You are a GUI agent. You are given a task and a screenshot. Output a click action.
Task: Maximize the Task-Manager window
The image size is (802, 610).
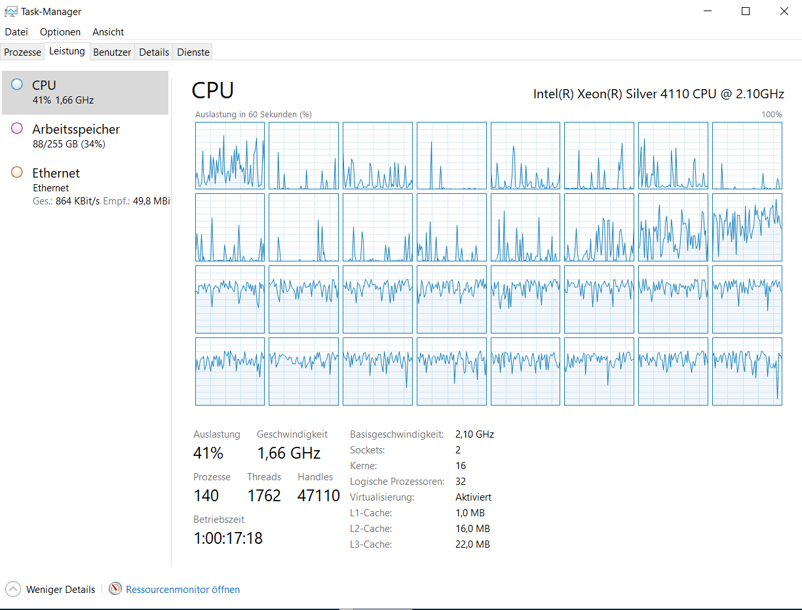pyautogui.click(x=746, y=11)
